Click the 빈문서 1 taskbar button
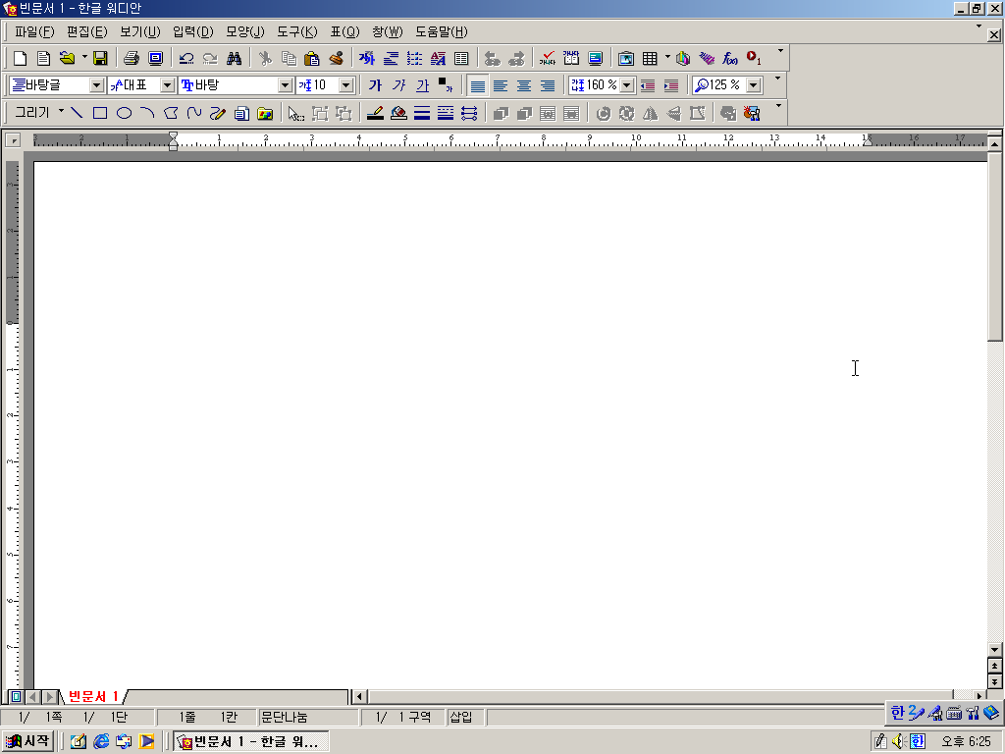 [x=250, y=742]
